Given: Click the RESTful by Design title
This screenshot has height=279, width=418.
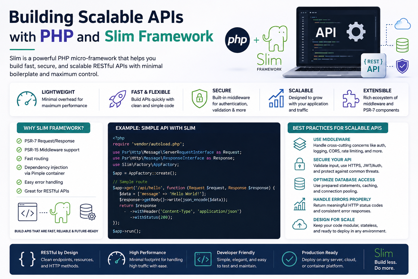Looking at the screenshot, I should (59, 253).
